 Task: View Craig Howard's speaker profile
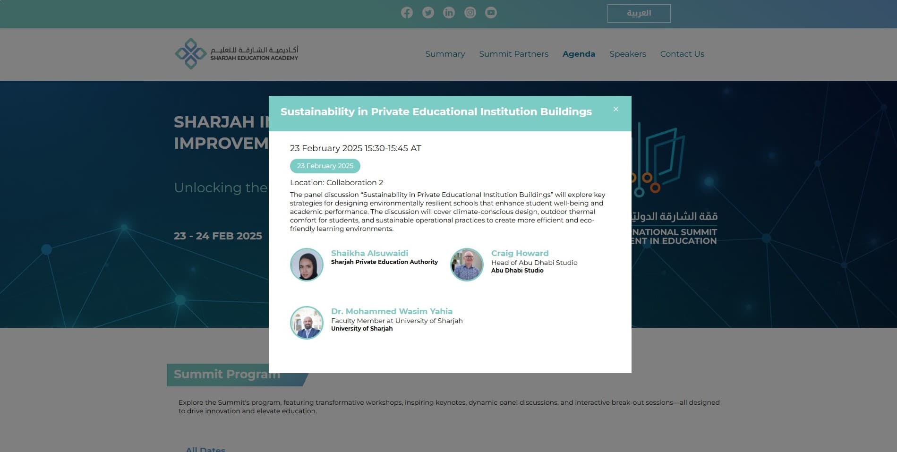(x=520, y=253)
